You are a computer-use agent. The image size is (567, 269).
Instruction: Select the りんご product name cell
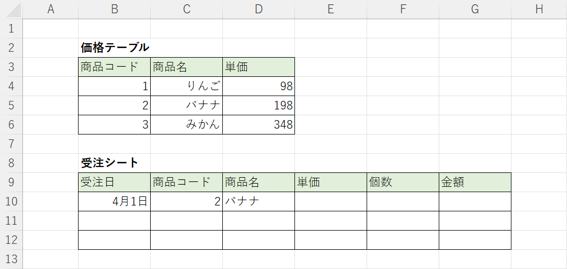pyautogui.click(x=187, y=86)
